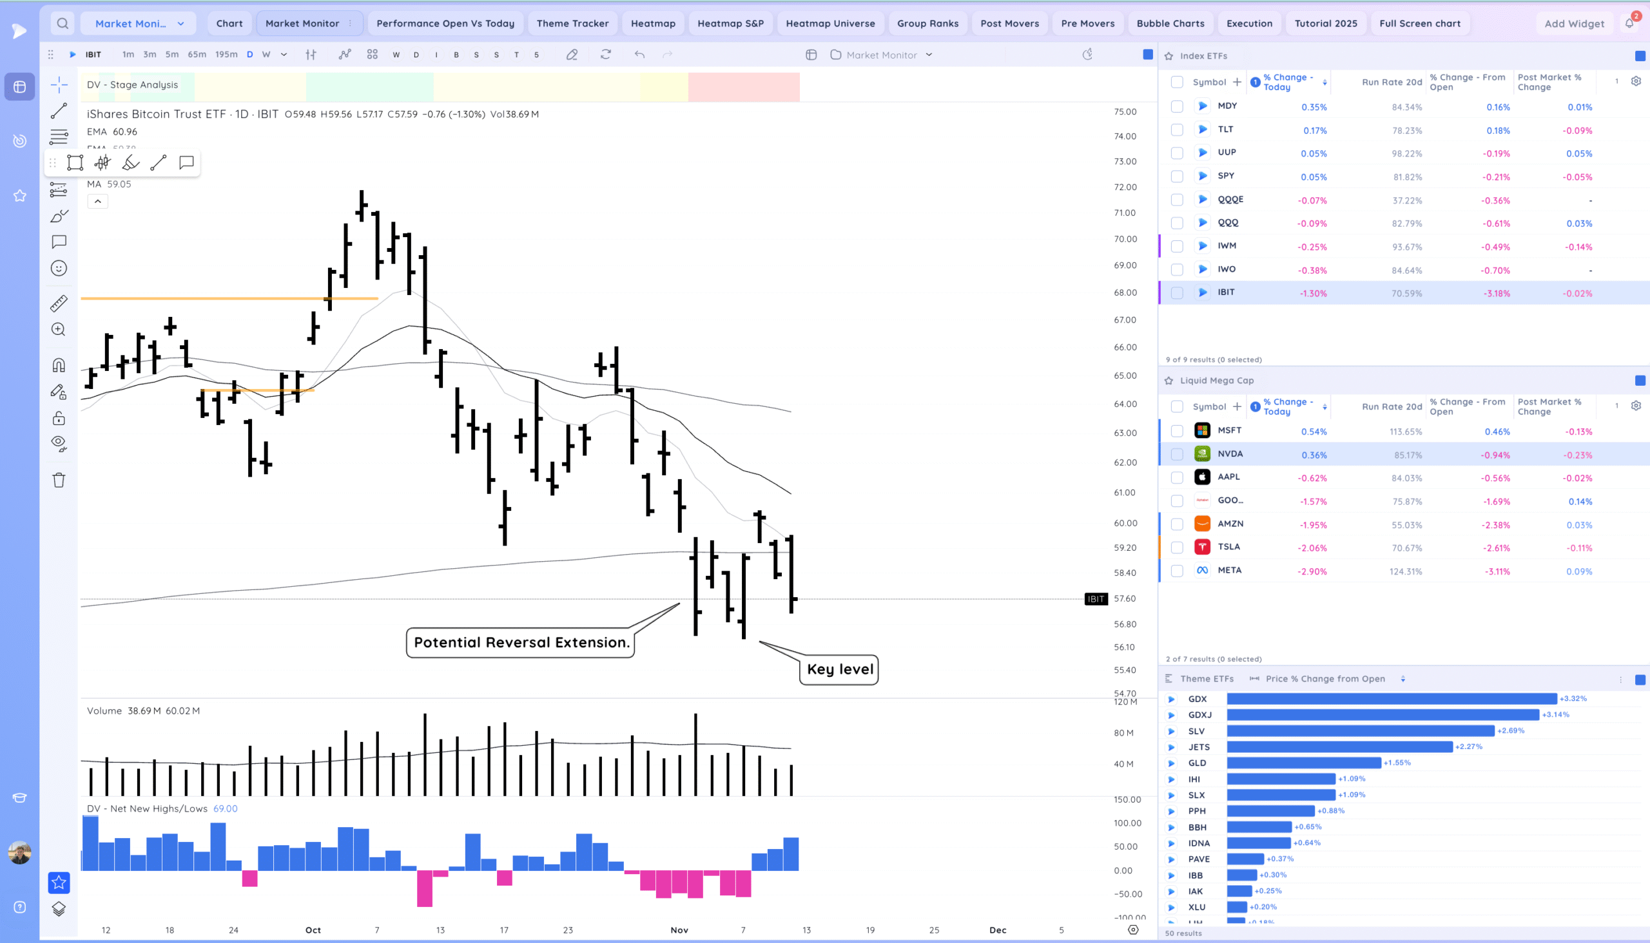The width and height of the screenshot is (1650, 943).
Task: Check the SPY row checkbox
Action: (1177, 176)
